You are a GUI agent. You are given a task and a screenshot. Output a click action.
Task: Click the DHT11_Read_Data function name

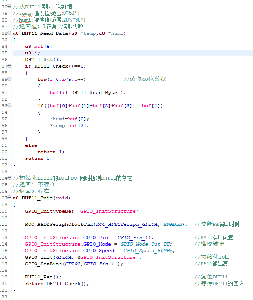(45, 33)
